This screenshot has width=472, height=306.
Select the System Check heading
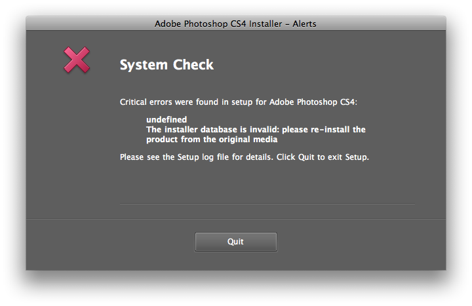click(167, 65)
